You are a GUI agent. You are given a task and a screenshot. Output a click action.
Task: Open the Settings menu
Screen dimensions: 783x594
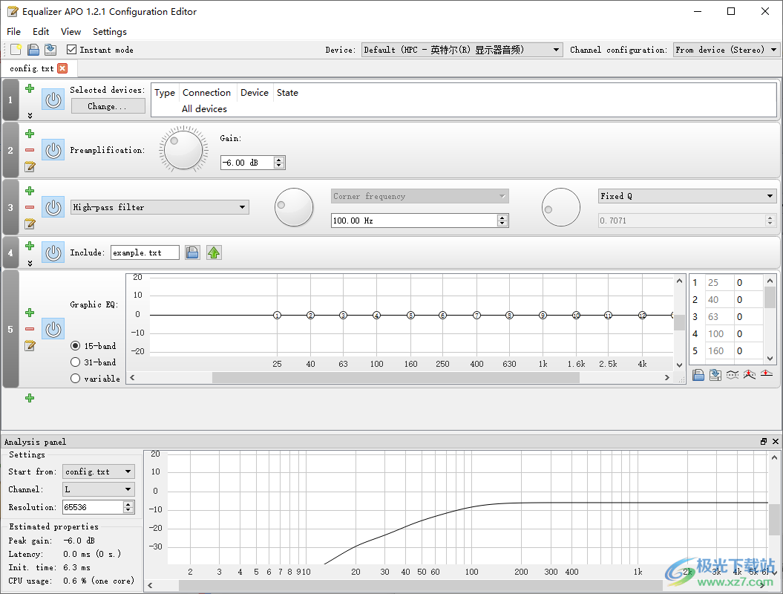click(x=109, y=32)
